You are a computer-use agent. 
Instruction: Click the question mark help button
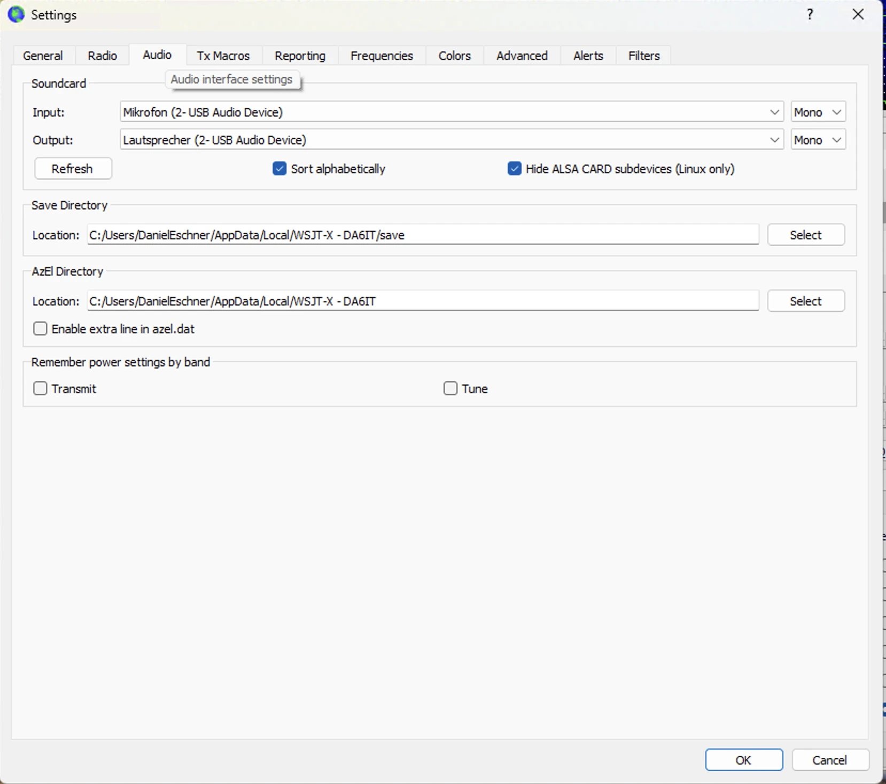810,14
